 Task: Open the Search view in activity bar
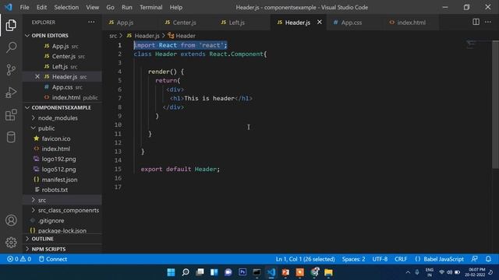[11, 47]
